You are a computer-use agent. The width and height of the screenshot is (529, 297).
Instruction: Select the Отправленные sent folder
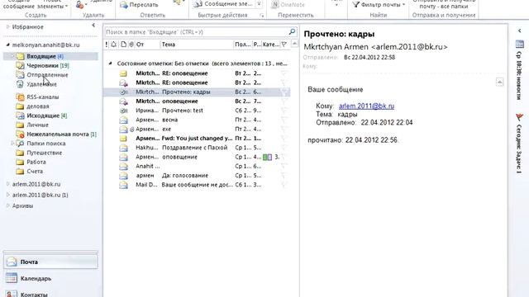47,75
